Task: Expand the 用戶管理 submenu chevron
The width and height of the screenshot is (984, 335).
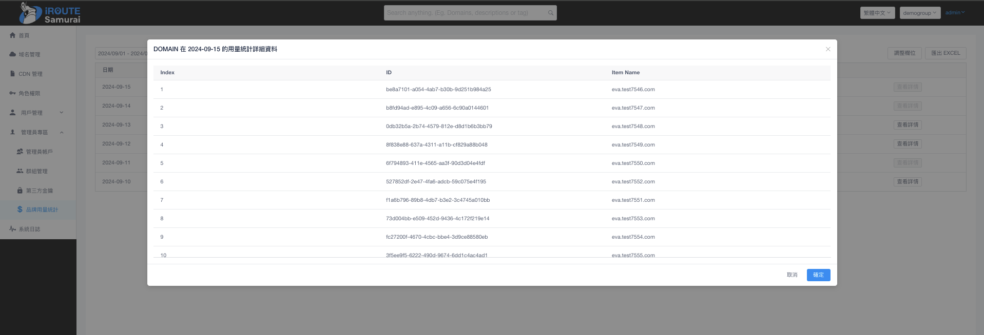Action: [62, 113]
